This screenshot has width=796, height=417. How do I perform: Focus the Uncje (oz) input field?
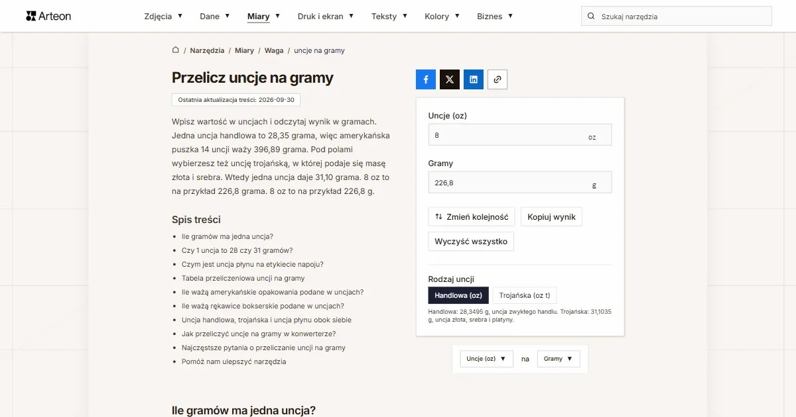coord(520,134)
